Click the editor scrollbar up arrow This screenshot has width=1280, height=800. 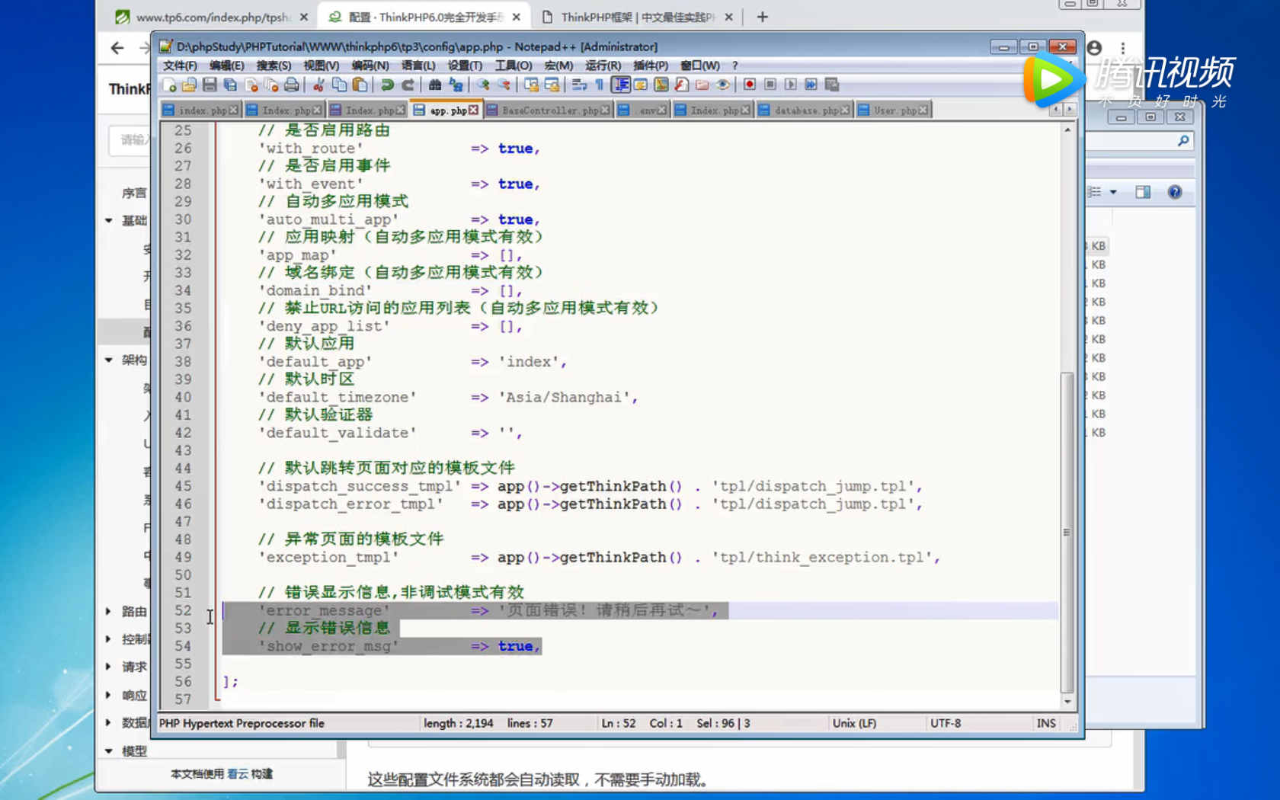(x=1067, y=130)
